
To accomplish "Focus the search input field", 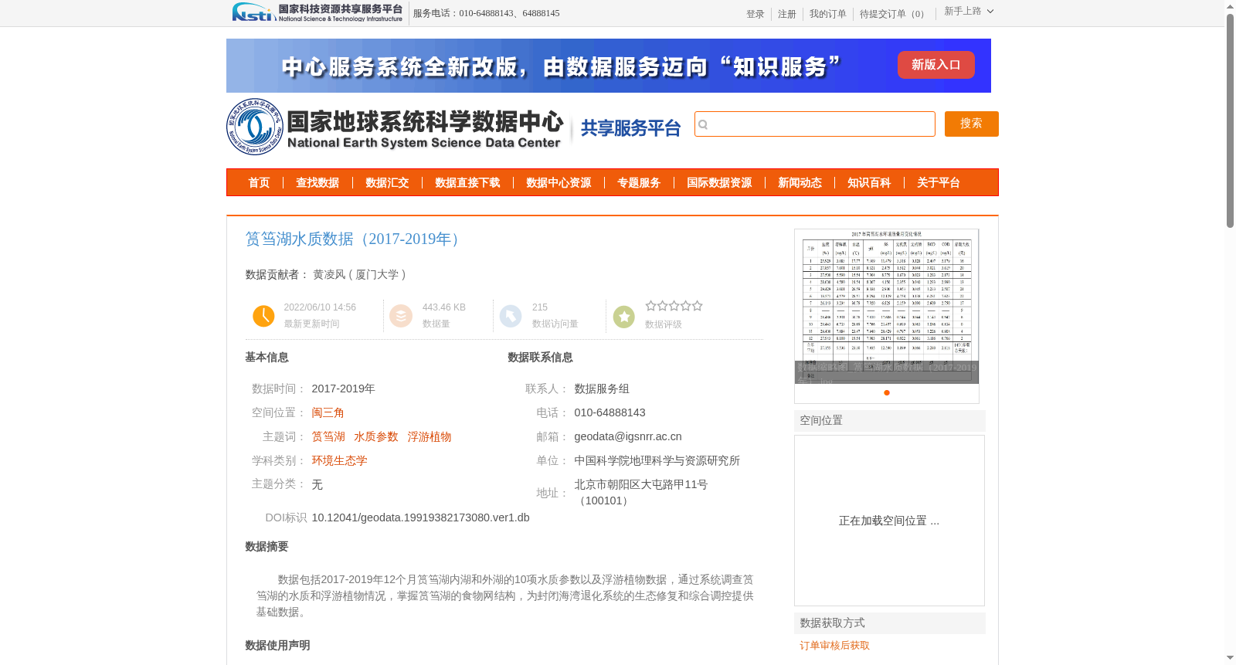I will pyautogui.click(x=815, y=124).
